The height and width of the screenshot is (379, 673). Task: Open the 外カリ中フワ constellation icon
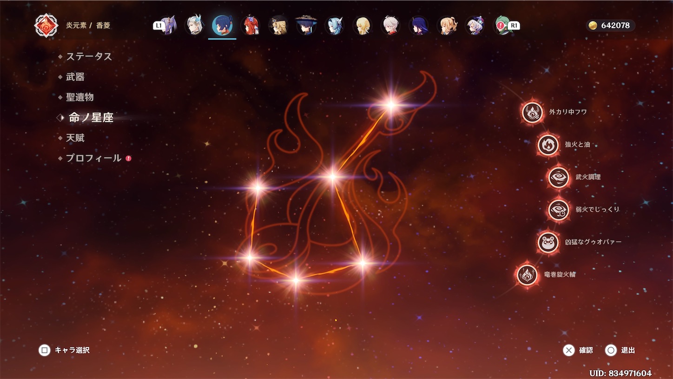pyautogui.click(x=532, y=112)
